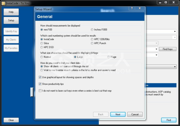Uncheck graphical layout for spaces and depths
Image resolution: width=180 pixels, height=126 pixels.
coord(40,77)
